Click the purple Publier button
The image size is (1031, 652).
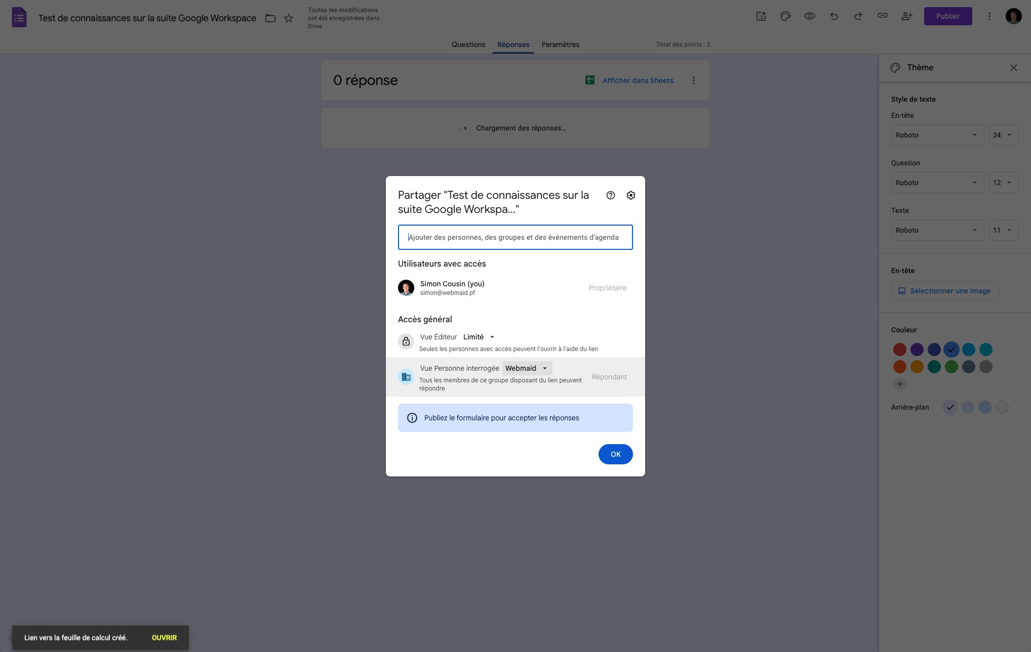(947, 16)
